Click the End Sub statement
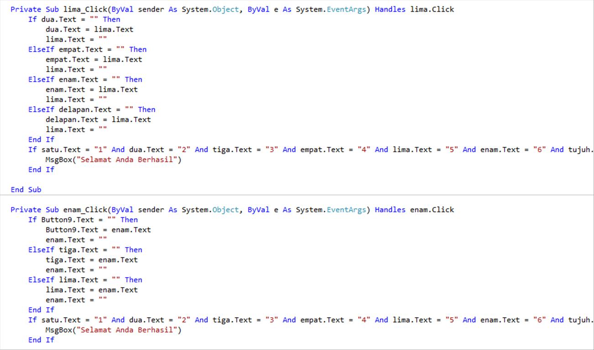This screenshot has width=594, height=350. [x=26, y=189]
